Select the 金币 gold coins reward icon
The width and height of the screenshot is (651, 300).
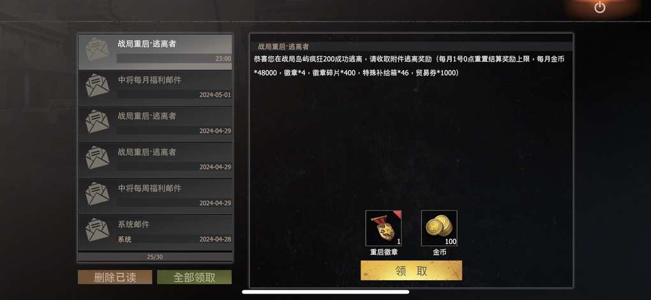point(439,228)
